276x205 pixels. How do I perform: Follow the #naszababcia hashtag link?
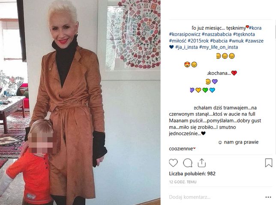(x=217, y=34)
